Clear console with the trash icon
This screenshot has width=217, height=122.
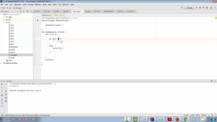pos(6,101)
